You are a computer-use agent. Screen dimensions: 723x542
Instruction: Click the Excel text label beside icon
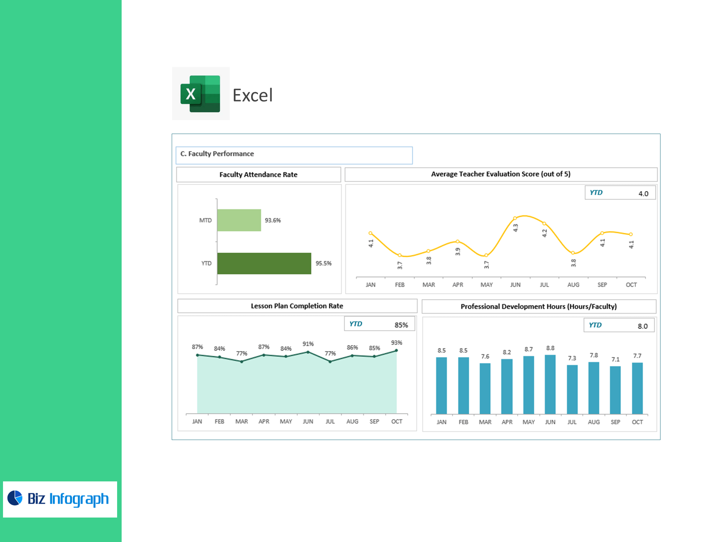(x=253, y=95)
